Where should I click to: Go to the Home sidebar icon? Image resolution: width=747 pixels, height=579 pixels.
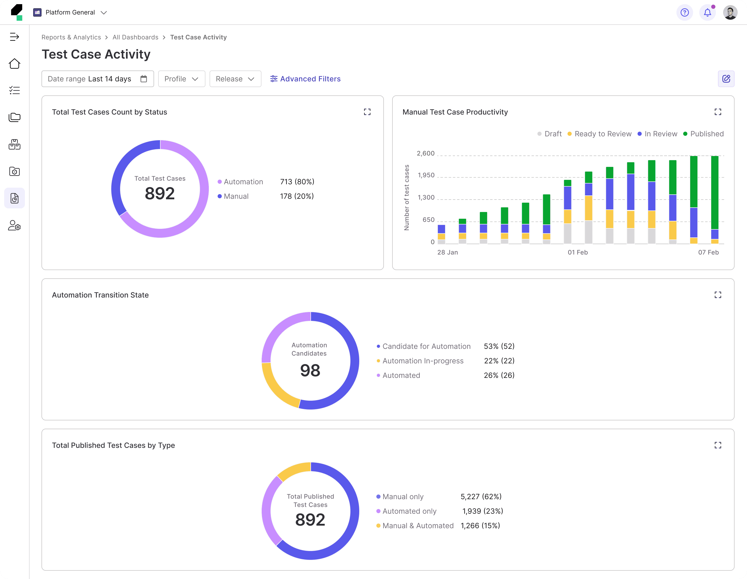(x=14, y=63)
